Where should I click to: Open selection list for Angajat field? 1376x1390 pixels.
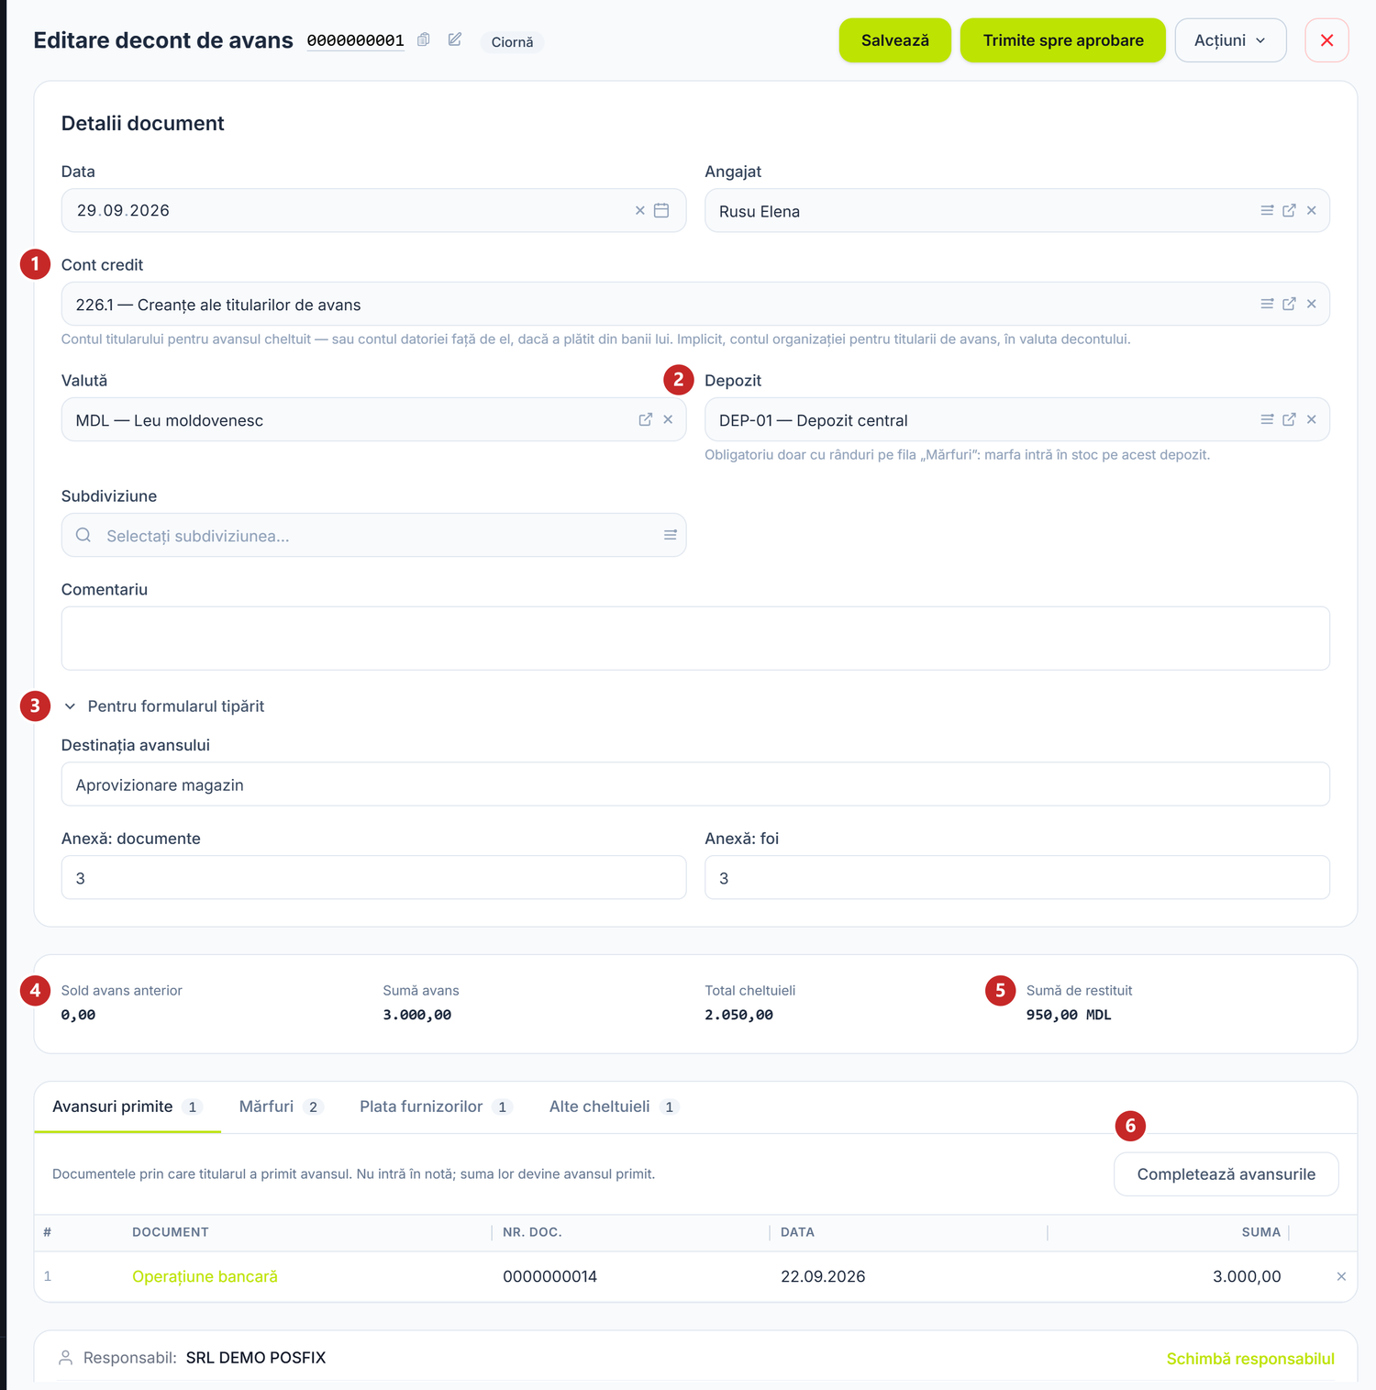[1267, 210]
